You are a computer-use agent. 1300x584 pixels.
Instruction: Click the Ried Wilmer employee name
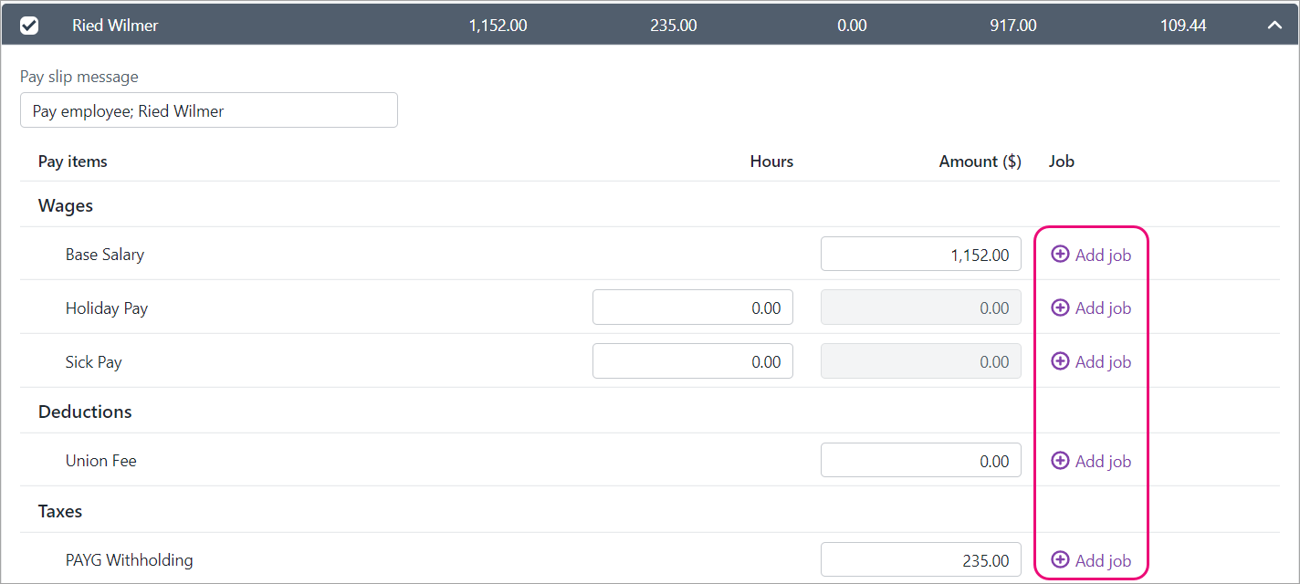tap(115, 26)
